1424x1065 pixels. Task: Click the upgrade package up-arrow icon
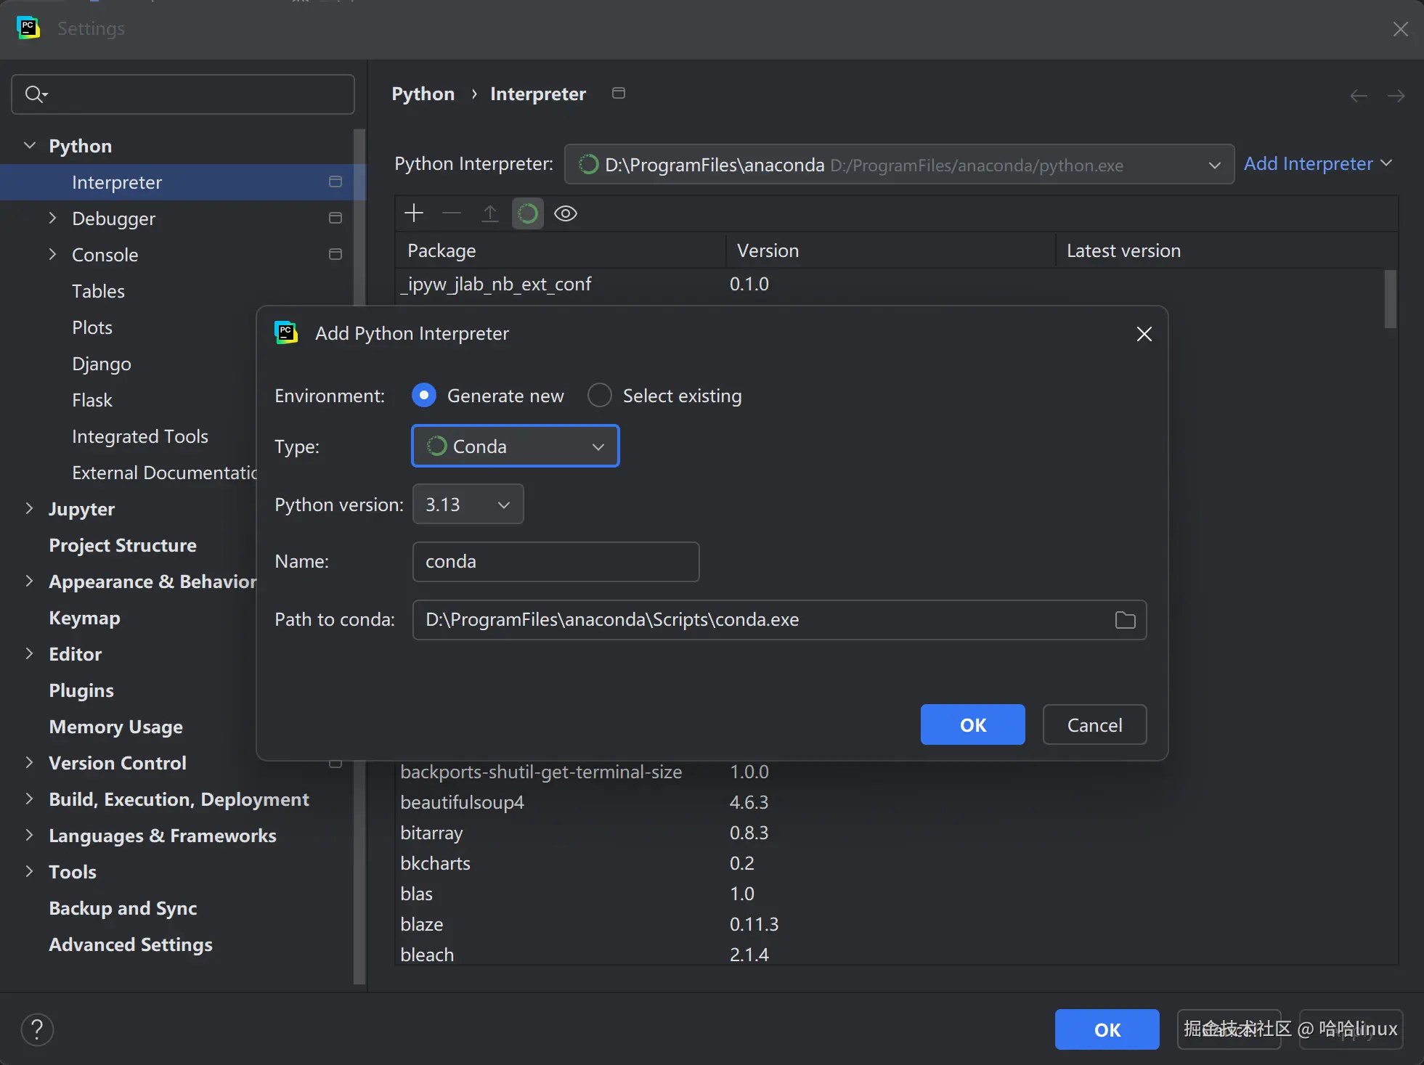490,213
